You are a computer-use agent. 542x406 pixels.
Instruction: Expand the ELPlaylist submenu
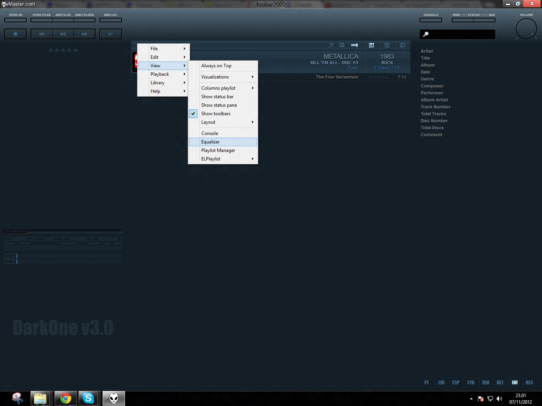point(223,159)
